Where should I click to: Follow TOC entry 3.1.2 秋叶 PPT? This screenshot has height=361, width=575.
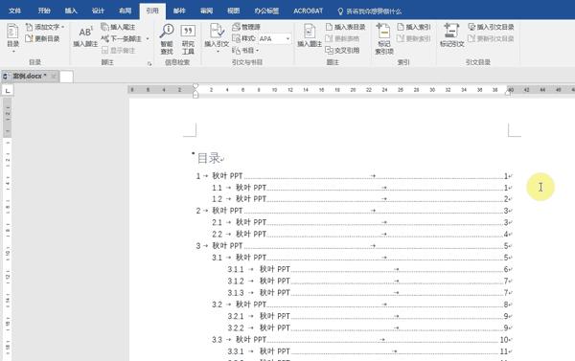[x=370, y=282]
